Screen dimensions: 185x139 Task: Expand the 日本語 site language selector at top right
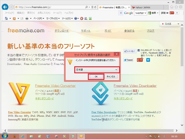[171, 24]
